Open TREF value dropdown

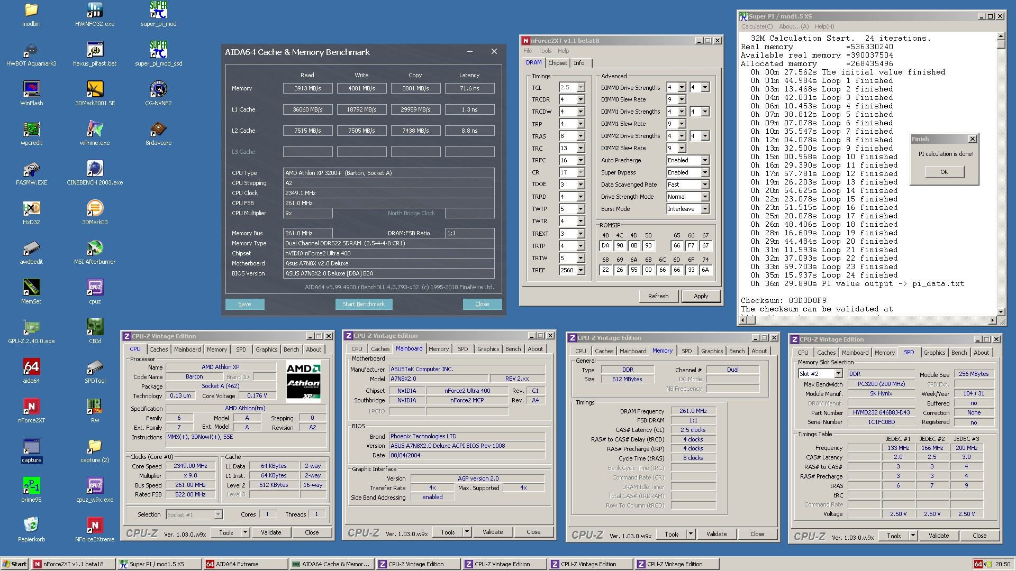coord(580,270)
